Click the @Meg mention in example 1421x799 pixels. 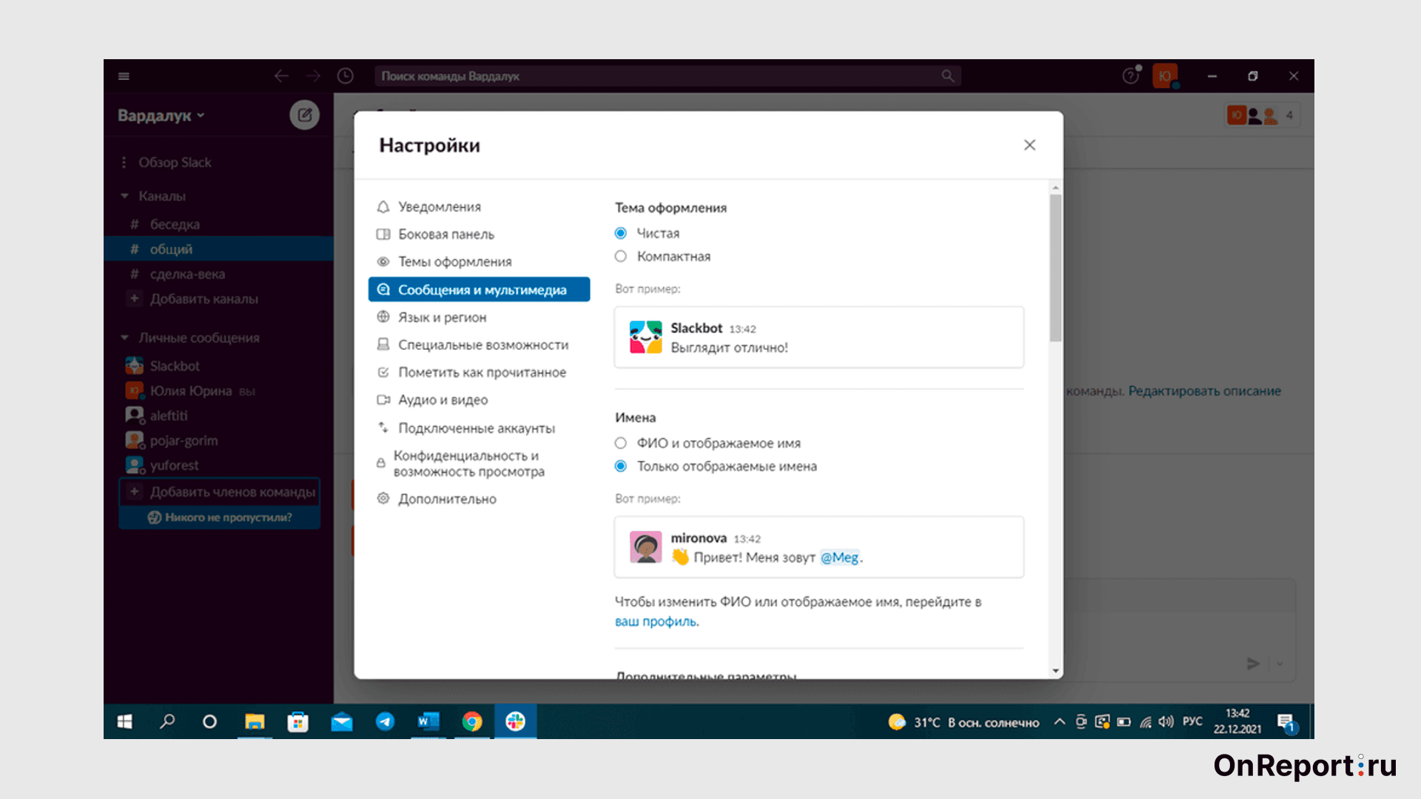[839, 557]
